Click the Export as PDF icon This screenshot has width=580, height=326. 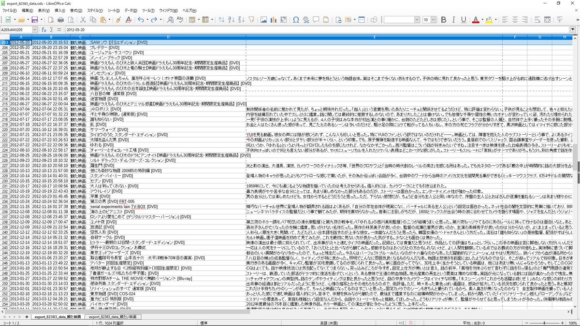50,20
